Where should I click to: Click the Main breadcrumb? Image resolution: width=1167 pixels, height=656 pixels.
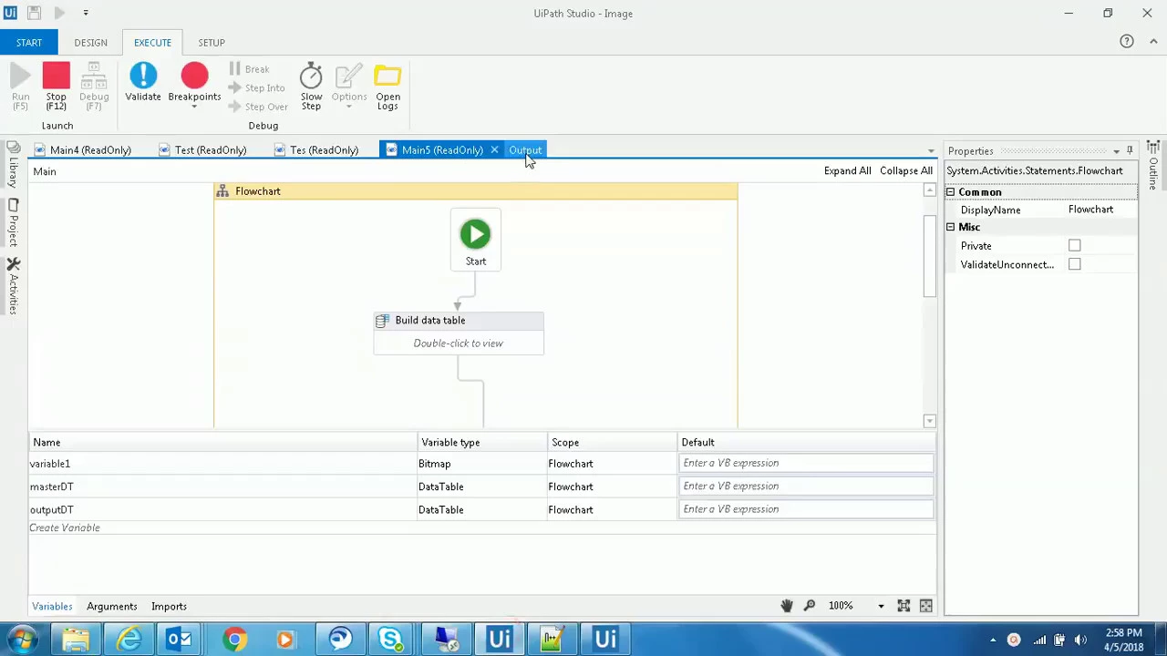[45, 171]
